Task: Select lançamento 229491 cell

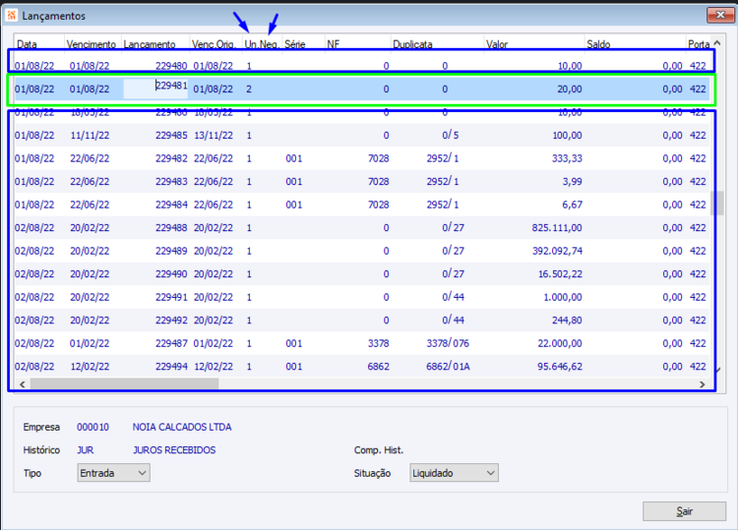Action: [171, 297]
